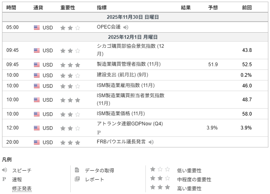This screenshot has height=194, width=270.
Task: Click the スピーチ speaker icon in the legend
Action: tap(4, 170)
